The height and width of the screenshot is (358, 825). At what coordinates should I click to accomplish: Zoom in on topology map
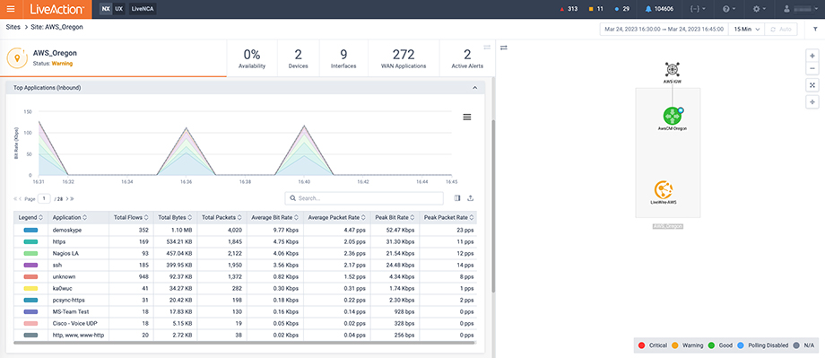[x=812, y=56]
